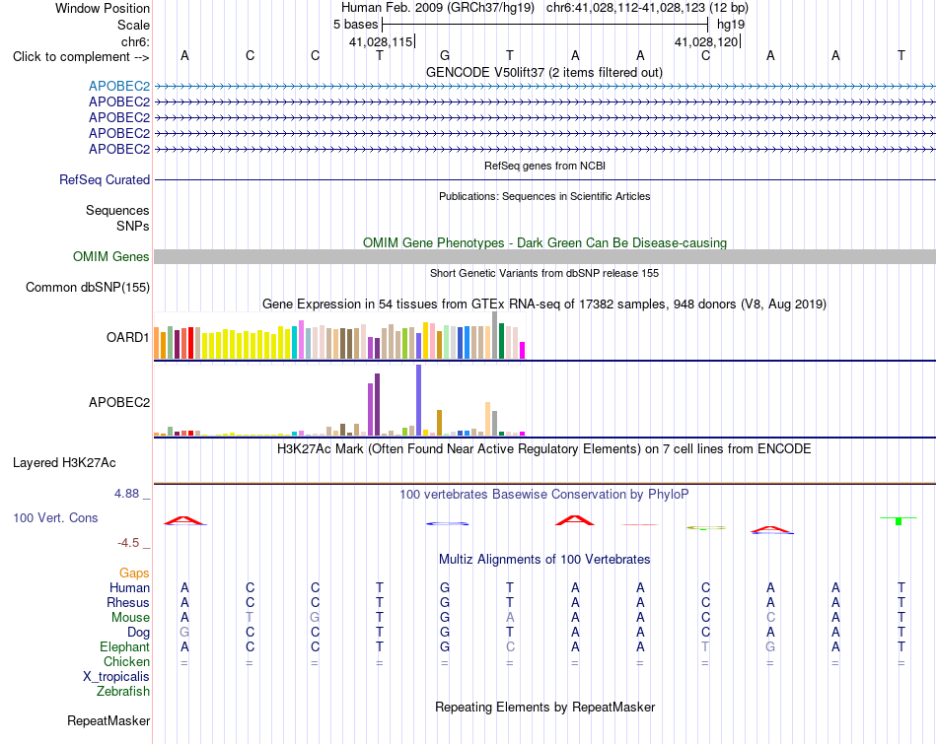The height and width of the screenshot is (744, 937).
Task: Click the faded T in the Mouse row
Action: (250, 618)
